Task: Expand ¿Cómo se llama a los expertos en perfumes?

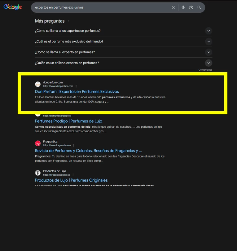Action: tap(124, 31)
